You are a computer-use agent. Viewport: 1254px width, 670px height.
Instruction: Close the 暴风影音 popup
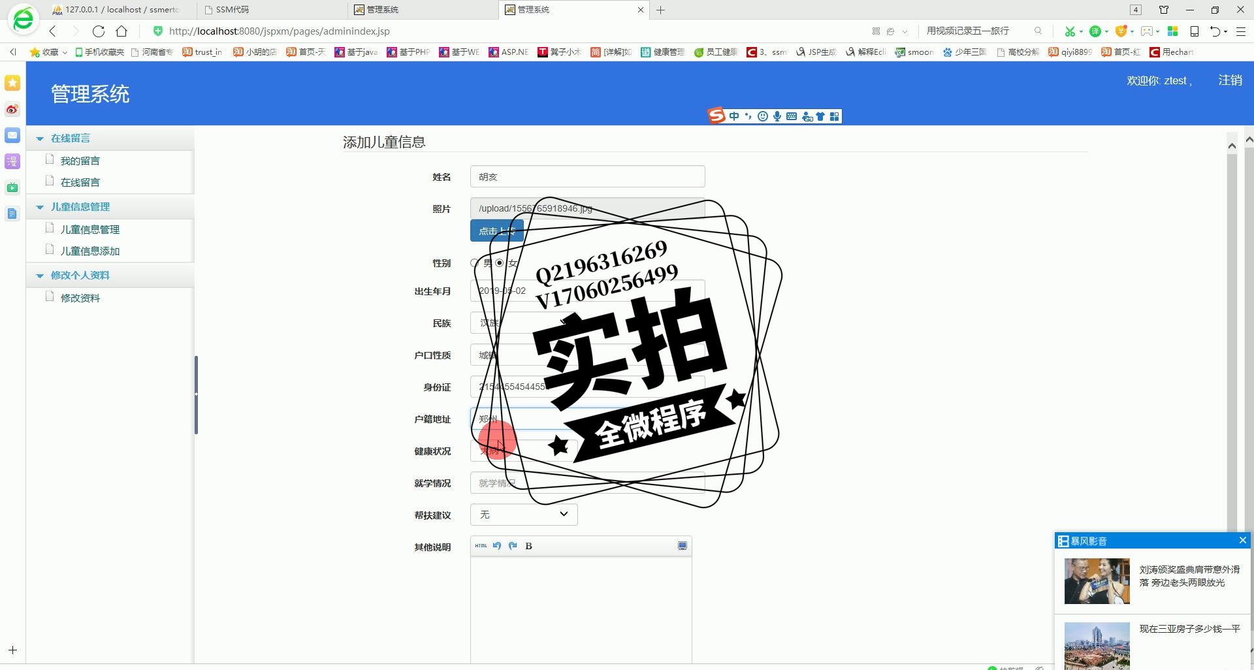(x=1242, y=540)
